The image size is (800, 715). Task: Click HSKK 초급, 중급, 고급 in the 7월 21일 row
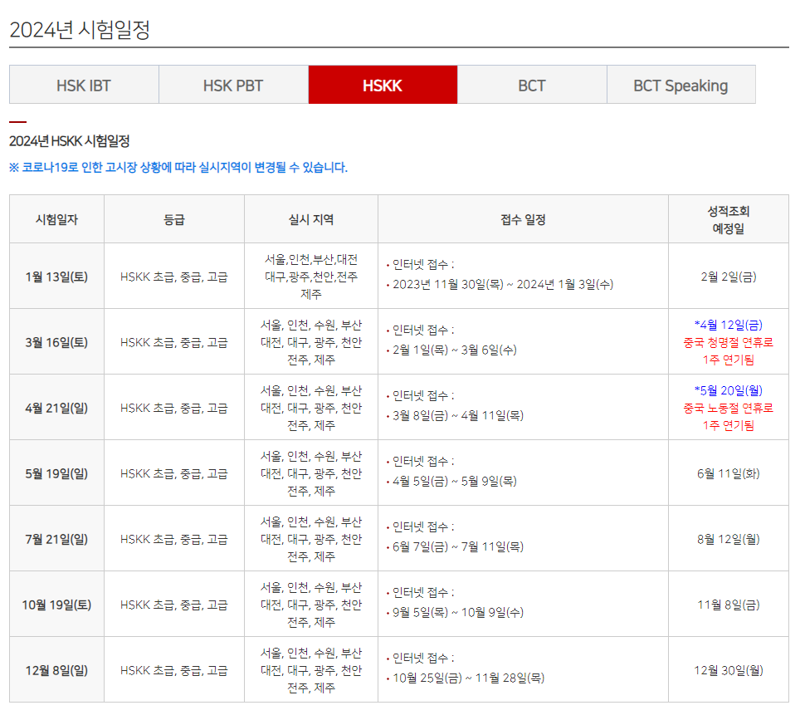click(174, 539)
